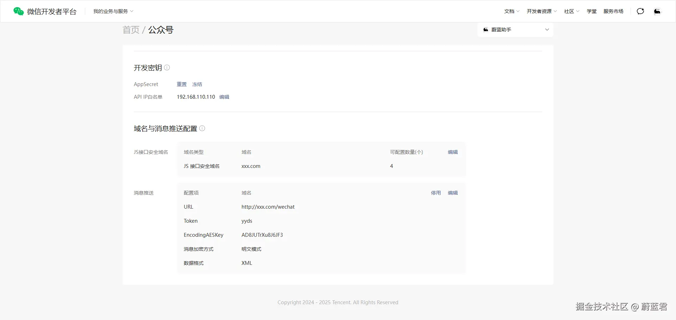Click the API IP白名单 label

click(148, 97)
